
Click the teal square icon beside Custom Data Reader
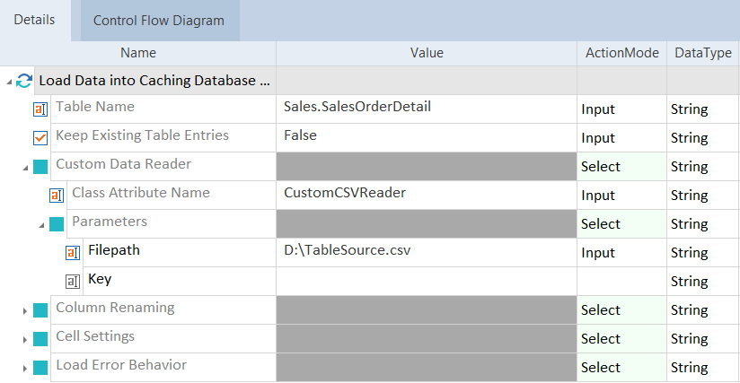(x=40, y=167)
